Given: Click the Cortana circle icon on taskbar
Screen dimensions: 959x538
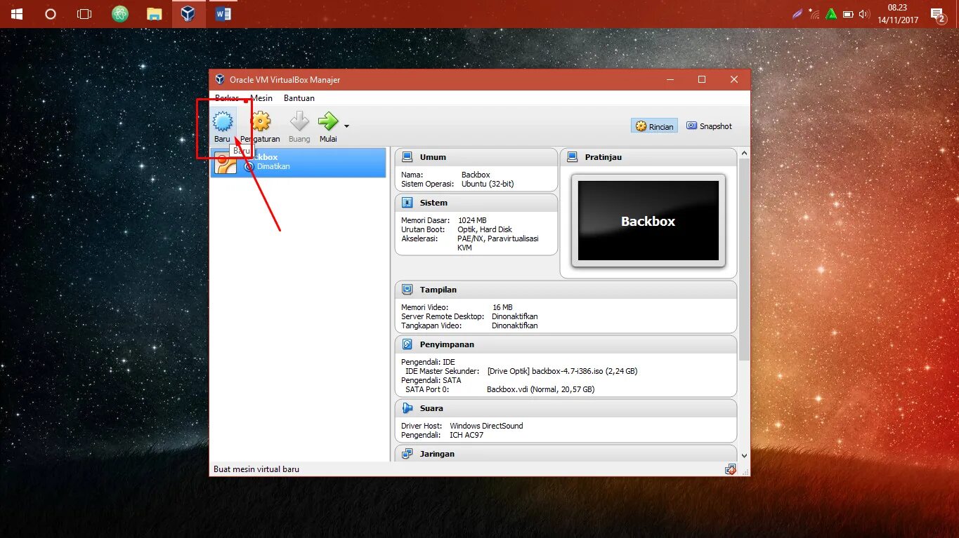Looking at the screenshot, I should coord(51,14).
